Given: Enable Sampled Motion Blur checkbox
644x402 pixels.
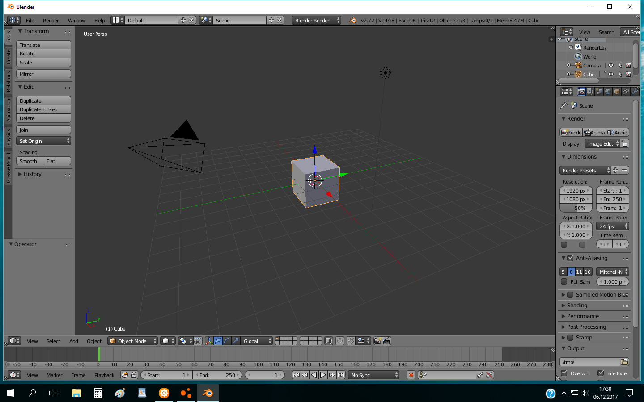Looking at the screenshot, I should (x=570, y=294).
